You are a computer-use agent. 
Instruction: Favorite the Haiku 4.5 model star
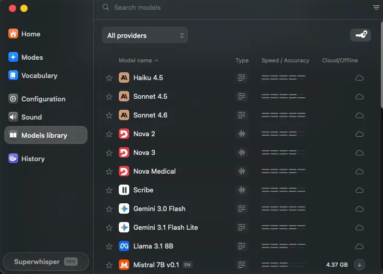pos(109,78)
